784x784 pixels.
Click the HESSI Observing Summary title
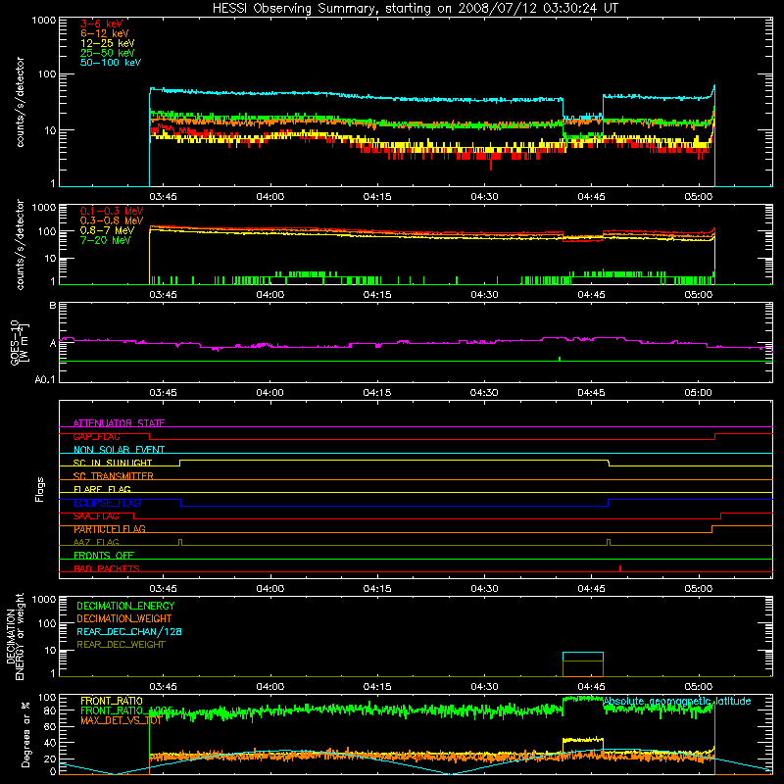(x=416, y=9)
